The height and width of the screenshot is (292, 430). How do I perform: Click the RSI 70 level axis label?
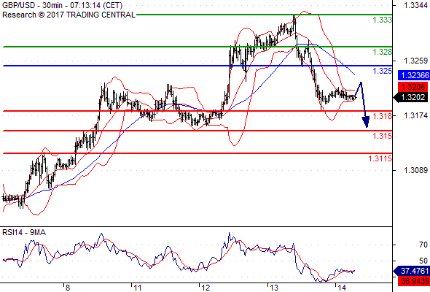[x=423, y=245]
